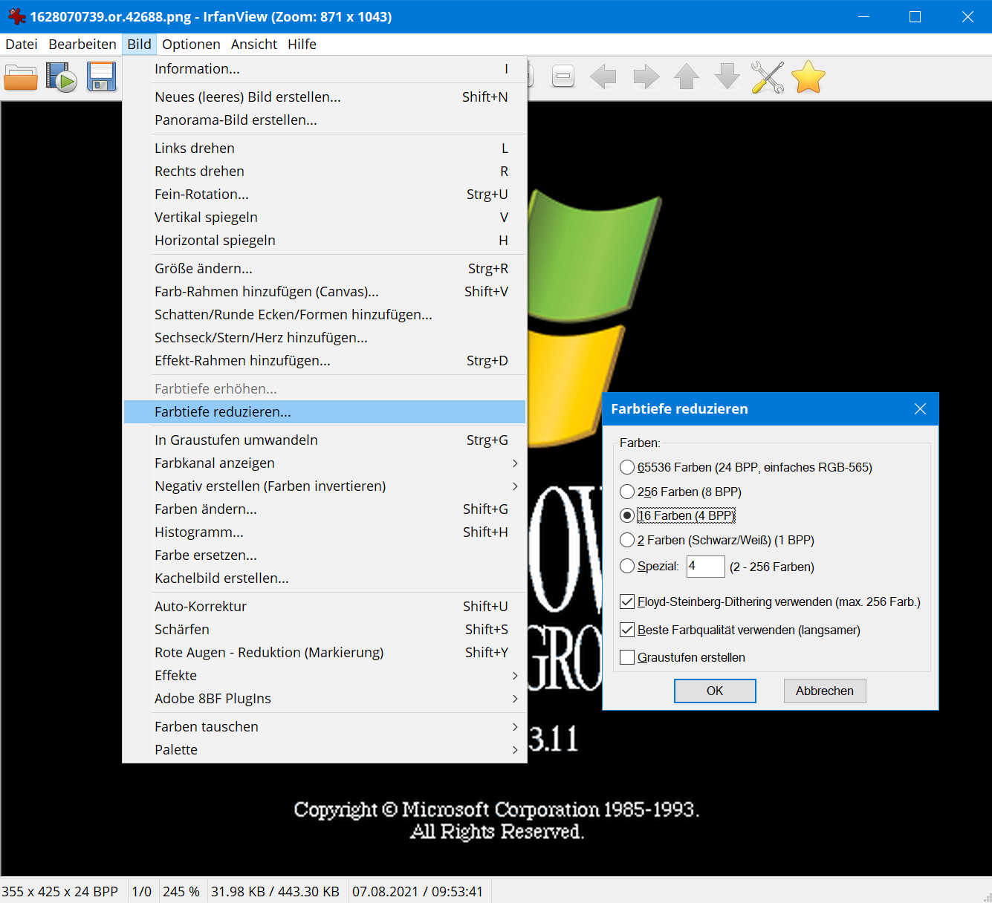Go to next image with right arrow
This screenshot has height=903, width=992.
coord(646,76)
